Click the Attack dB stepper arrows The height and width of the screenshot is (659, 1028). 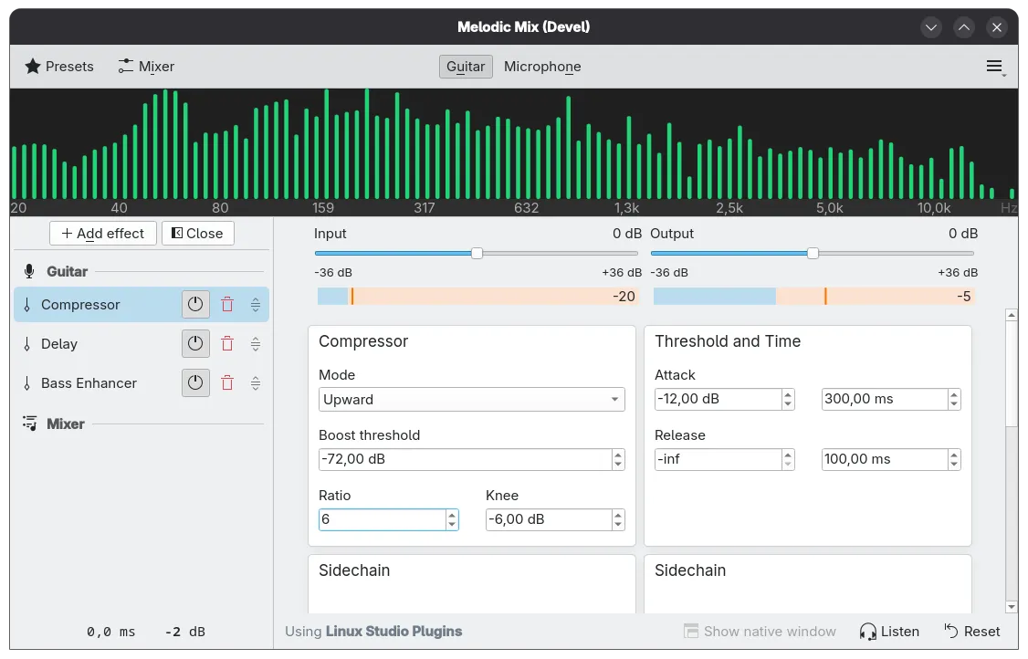coord(788,399)
